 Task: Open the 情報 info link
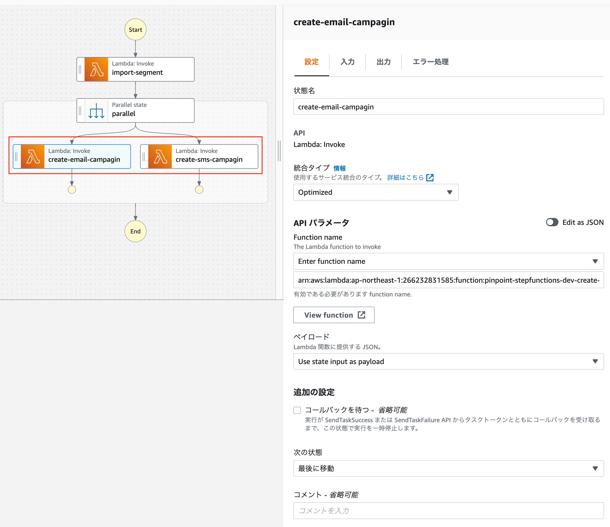click(340, 168)
